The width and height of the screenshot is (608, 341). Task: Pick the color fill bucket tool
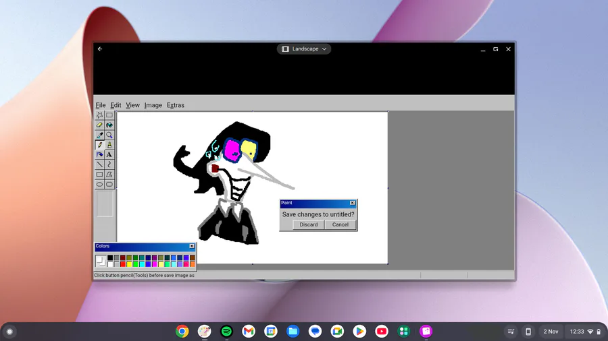tap(109, 125)
